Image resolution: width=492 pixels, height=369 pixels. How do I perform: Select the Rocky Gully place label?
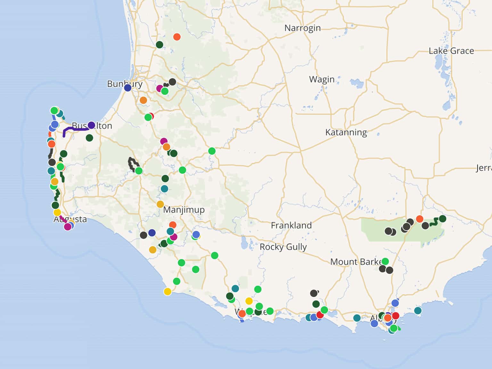pyautogui.click(x=283, y=247)
